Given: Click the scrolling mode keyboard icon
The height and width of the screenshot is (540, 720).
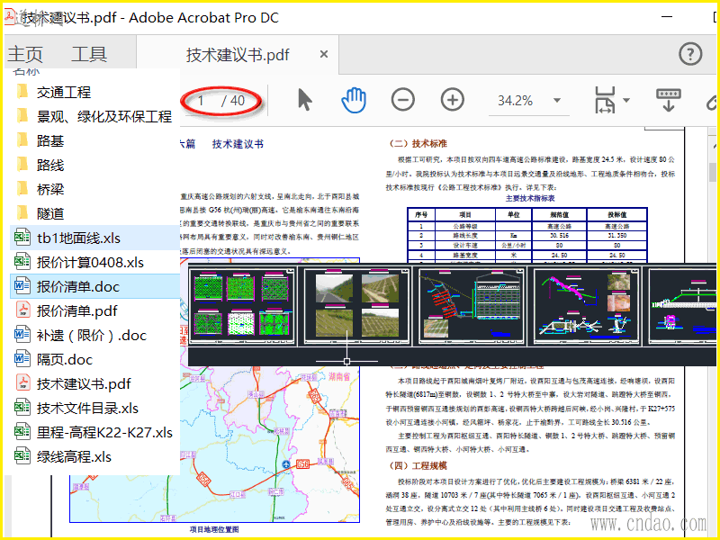Looking at the screenshot, I should click(x=669, y=100).
